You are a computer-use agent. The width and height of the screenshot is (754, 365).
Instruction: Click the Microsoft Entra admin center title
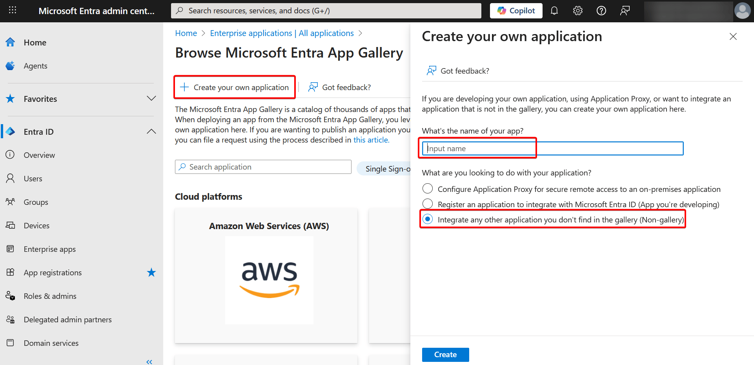point(97,11)
